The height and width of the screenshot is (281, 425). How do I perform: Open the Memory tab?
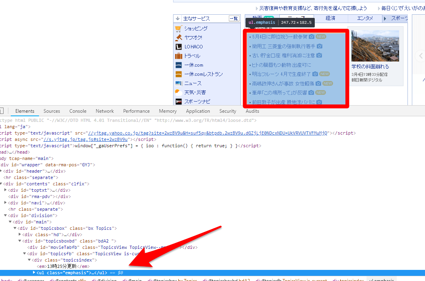(x=168, y=111)
